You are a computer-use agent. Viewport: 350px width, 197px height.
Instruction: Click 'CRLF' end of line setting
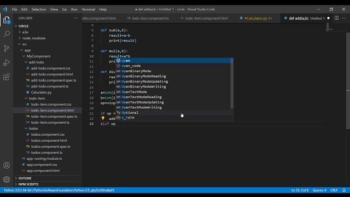pos(334,190)
